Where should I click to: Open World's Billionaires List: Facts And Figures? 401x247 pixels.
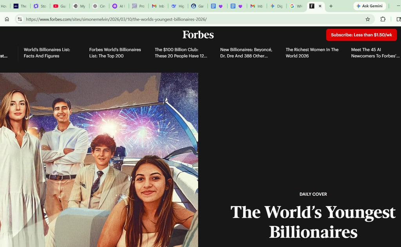pyautogui.click(x=47, y=53)
